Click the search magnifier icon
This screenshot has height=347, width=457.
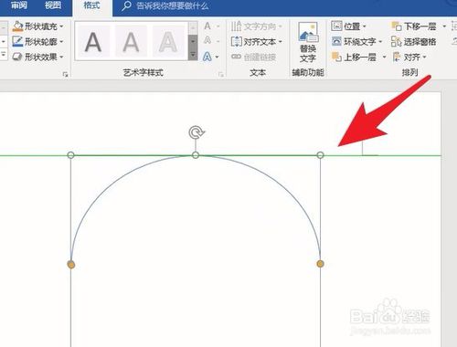(126, 6)
